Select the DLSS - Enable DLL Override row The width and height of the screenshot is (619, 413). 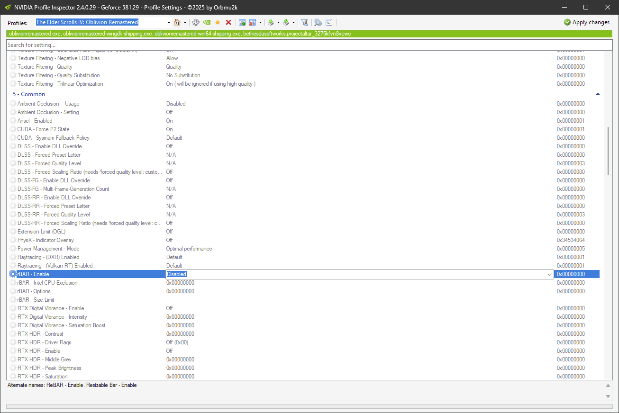click(x=304, y=146)
